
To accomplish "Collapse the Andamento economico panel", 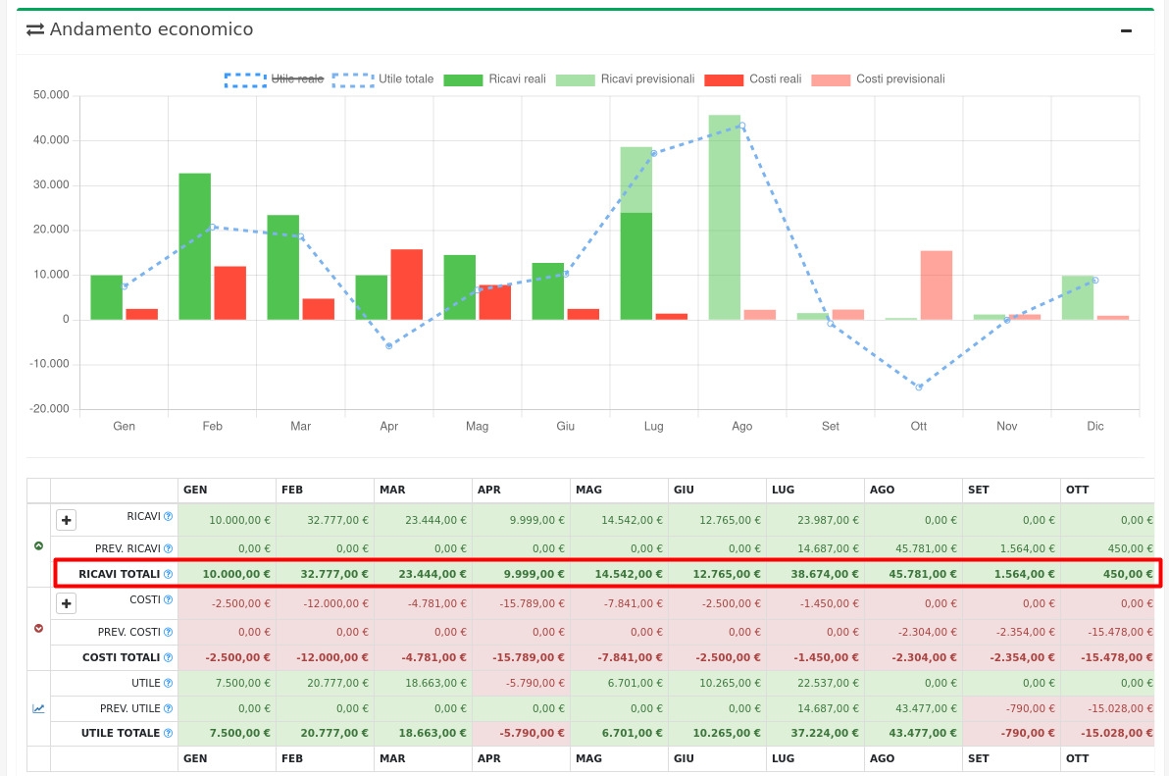I will tap(1126, 30).
